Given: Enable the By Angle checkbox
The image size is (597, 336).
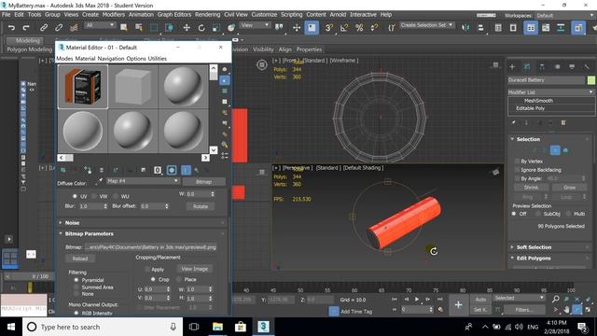Looking at the screenshot, I should [x=517, y=178].
